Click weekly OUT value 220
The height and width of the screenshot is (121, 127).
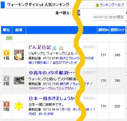pyautogui.click(x=117, y=106)
